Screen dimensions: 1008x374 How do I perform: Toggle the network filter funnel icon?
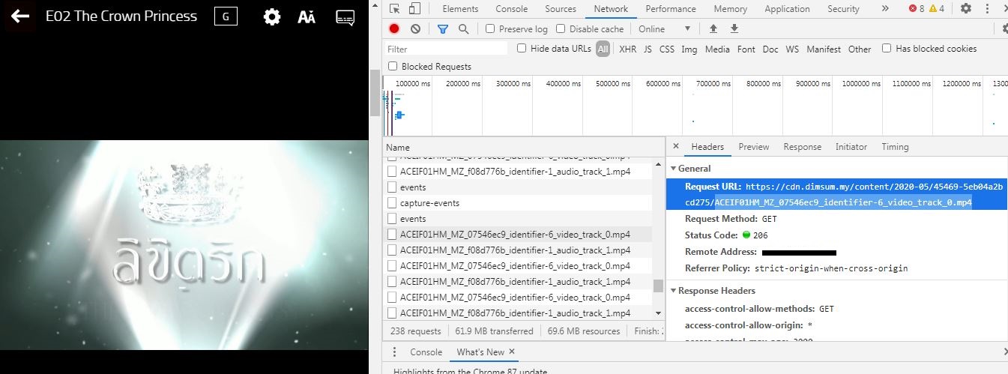pyautogui.click(x=442, y=28)
